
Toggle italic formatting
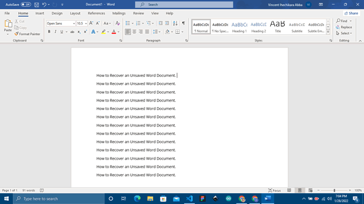tap(55, 32)
